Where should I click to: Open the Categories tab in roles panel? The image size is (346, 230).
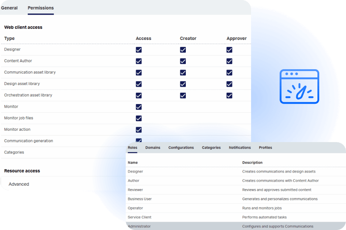(211, 148)
